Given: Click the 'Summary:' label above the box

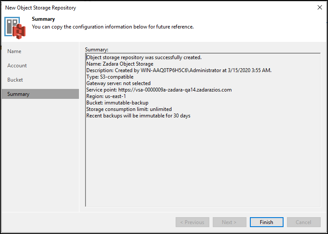Looking at the screenshot, I should pyautogui.click(x=97, y=50).
